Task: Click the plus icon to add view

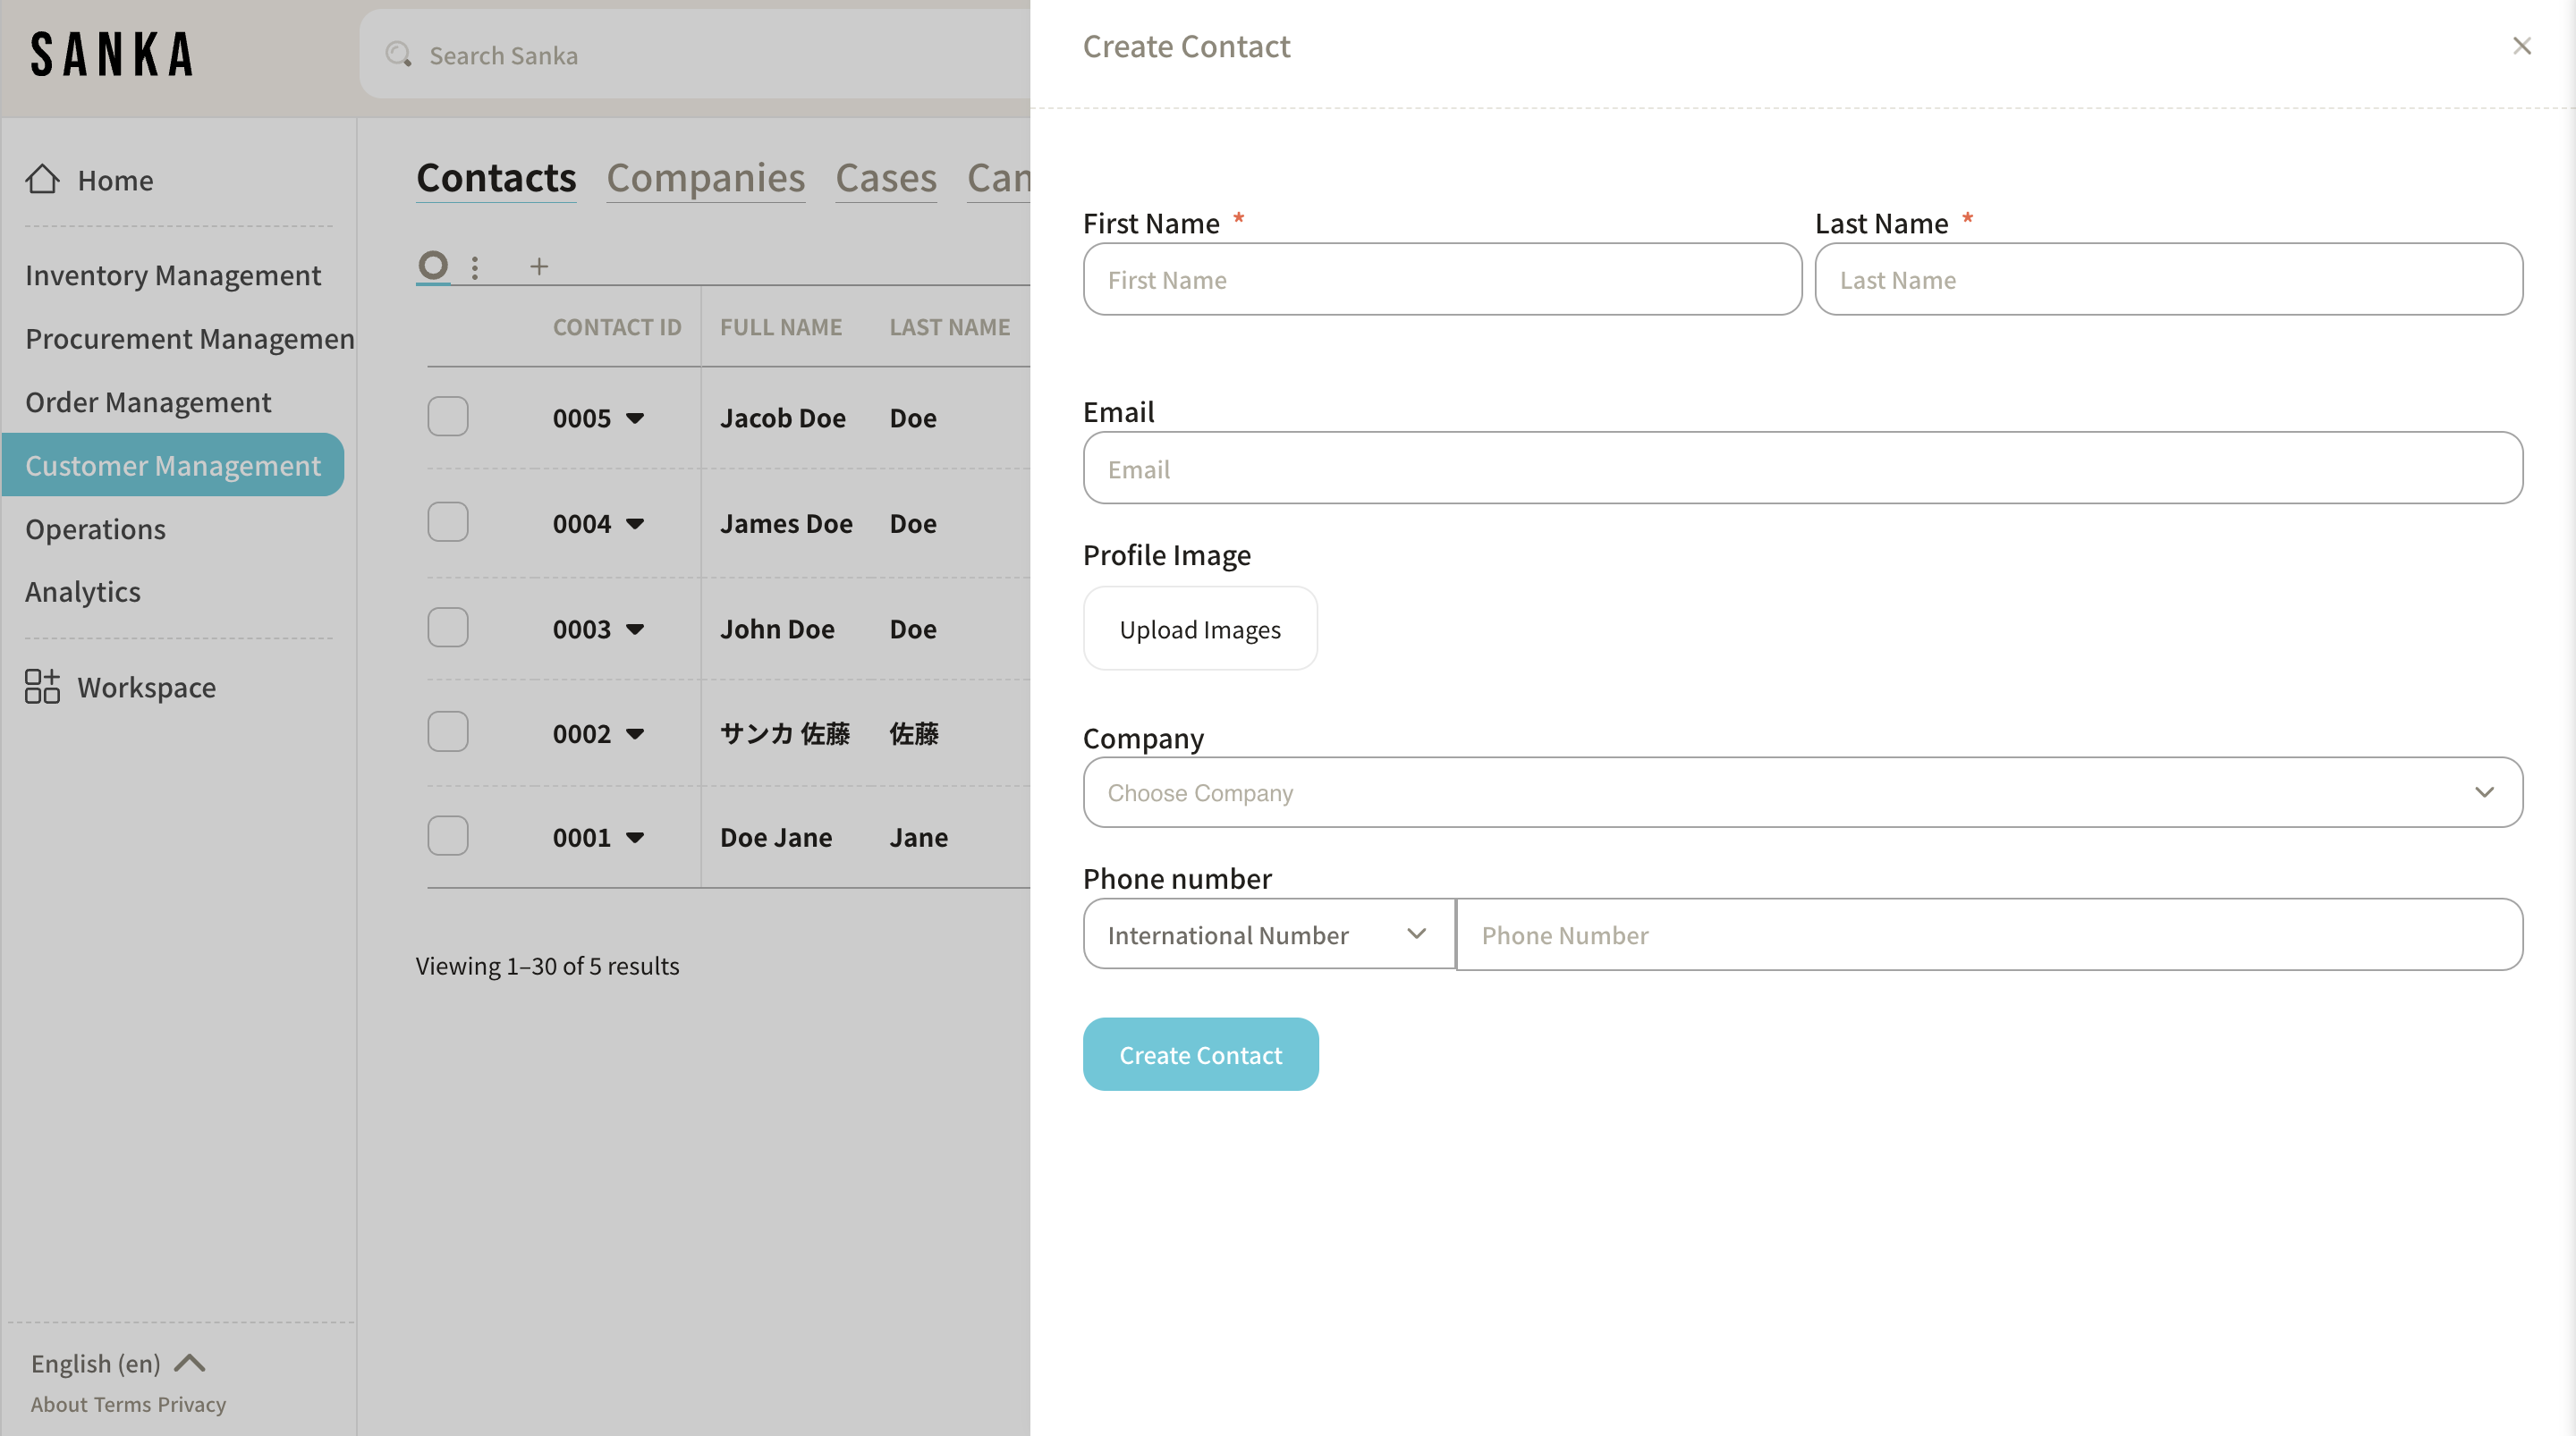Action: tap(539, 267)
